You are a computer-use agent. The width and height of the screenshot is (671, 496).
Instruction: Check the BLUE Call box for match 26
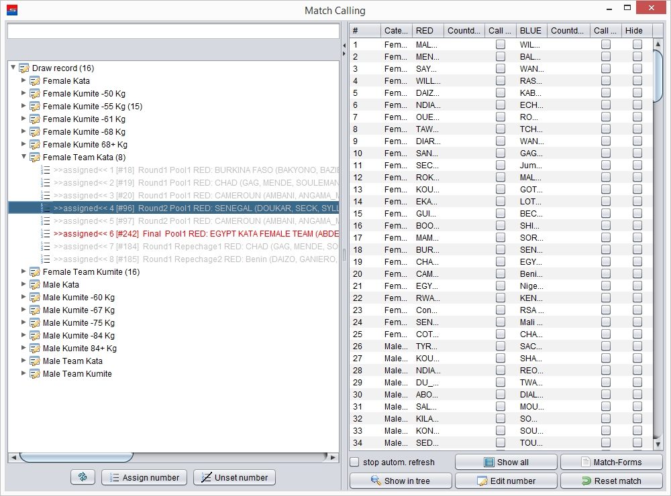[605, 347]
